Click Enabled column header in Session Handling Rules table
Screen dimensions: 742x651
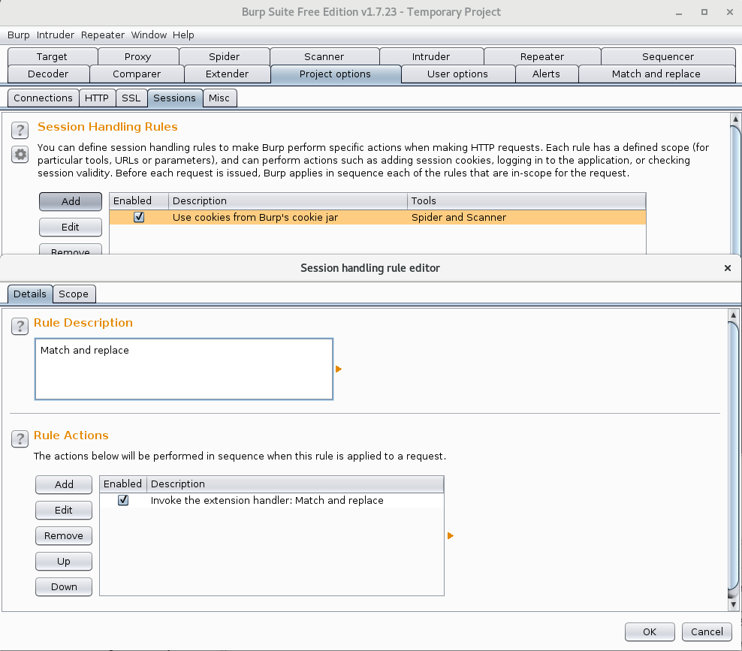click(x=139, y=200)
